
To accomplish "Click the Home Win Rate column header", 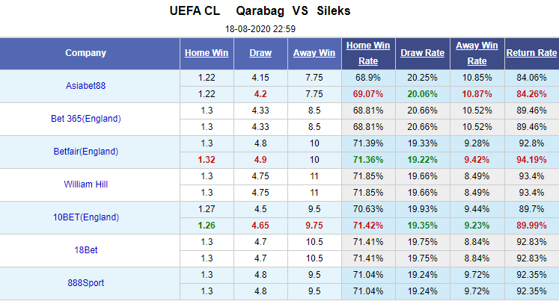I will point(368,53).
